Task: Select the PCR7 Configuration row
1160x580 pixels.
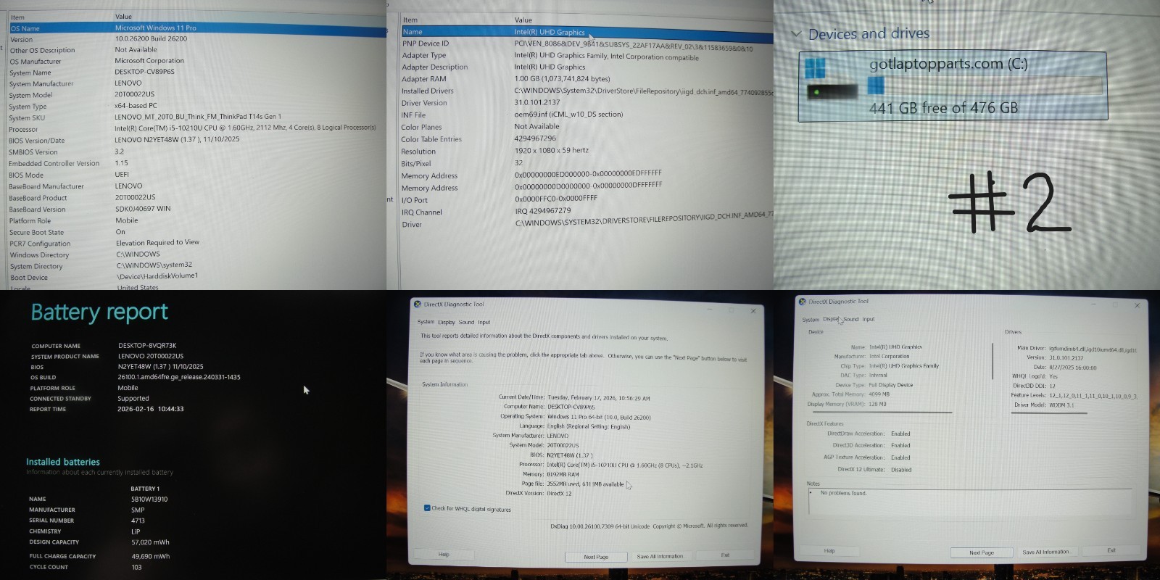Action: (197, 244)
